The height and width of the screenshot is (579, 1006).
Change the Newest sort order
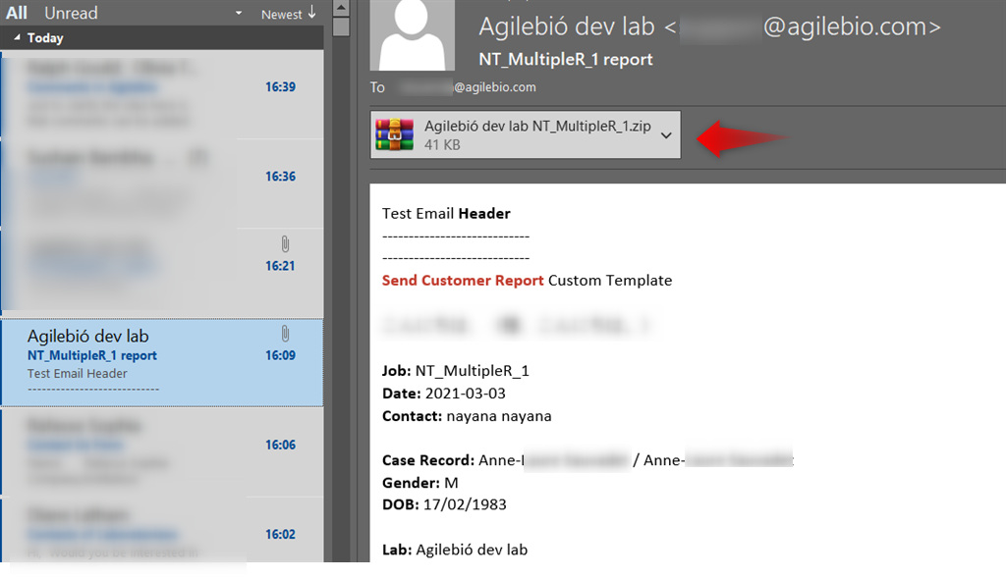click(288, 14)
